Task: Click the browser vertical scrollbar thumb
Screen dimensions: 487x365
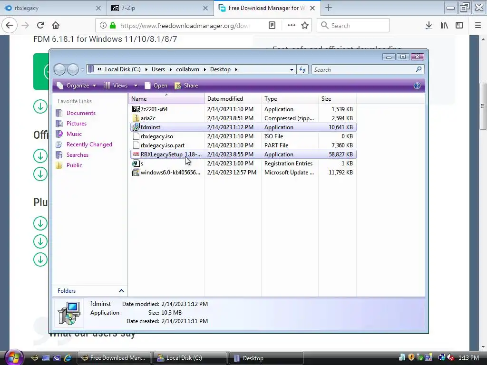Action: (x=483, y=106)
